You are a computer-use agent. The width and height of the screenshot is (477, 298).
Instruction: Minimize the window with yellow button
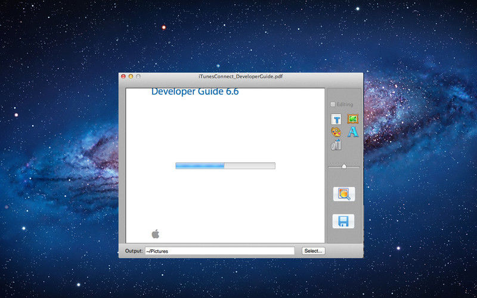(x=131, y=76)
